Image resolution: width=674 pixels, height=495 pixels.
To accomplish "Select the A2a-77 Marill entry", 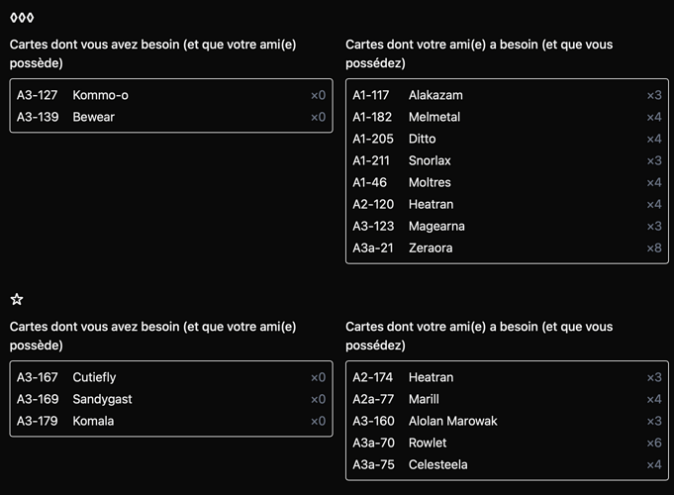I will coord(507,399).
